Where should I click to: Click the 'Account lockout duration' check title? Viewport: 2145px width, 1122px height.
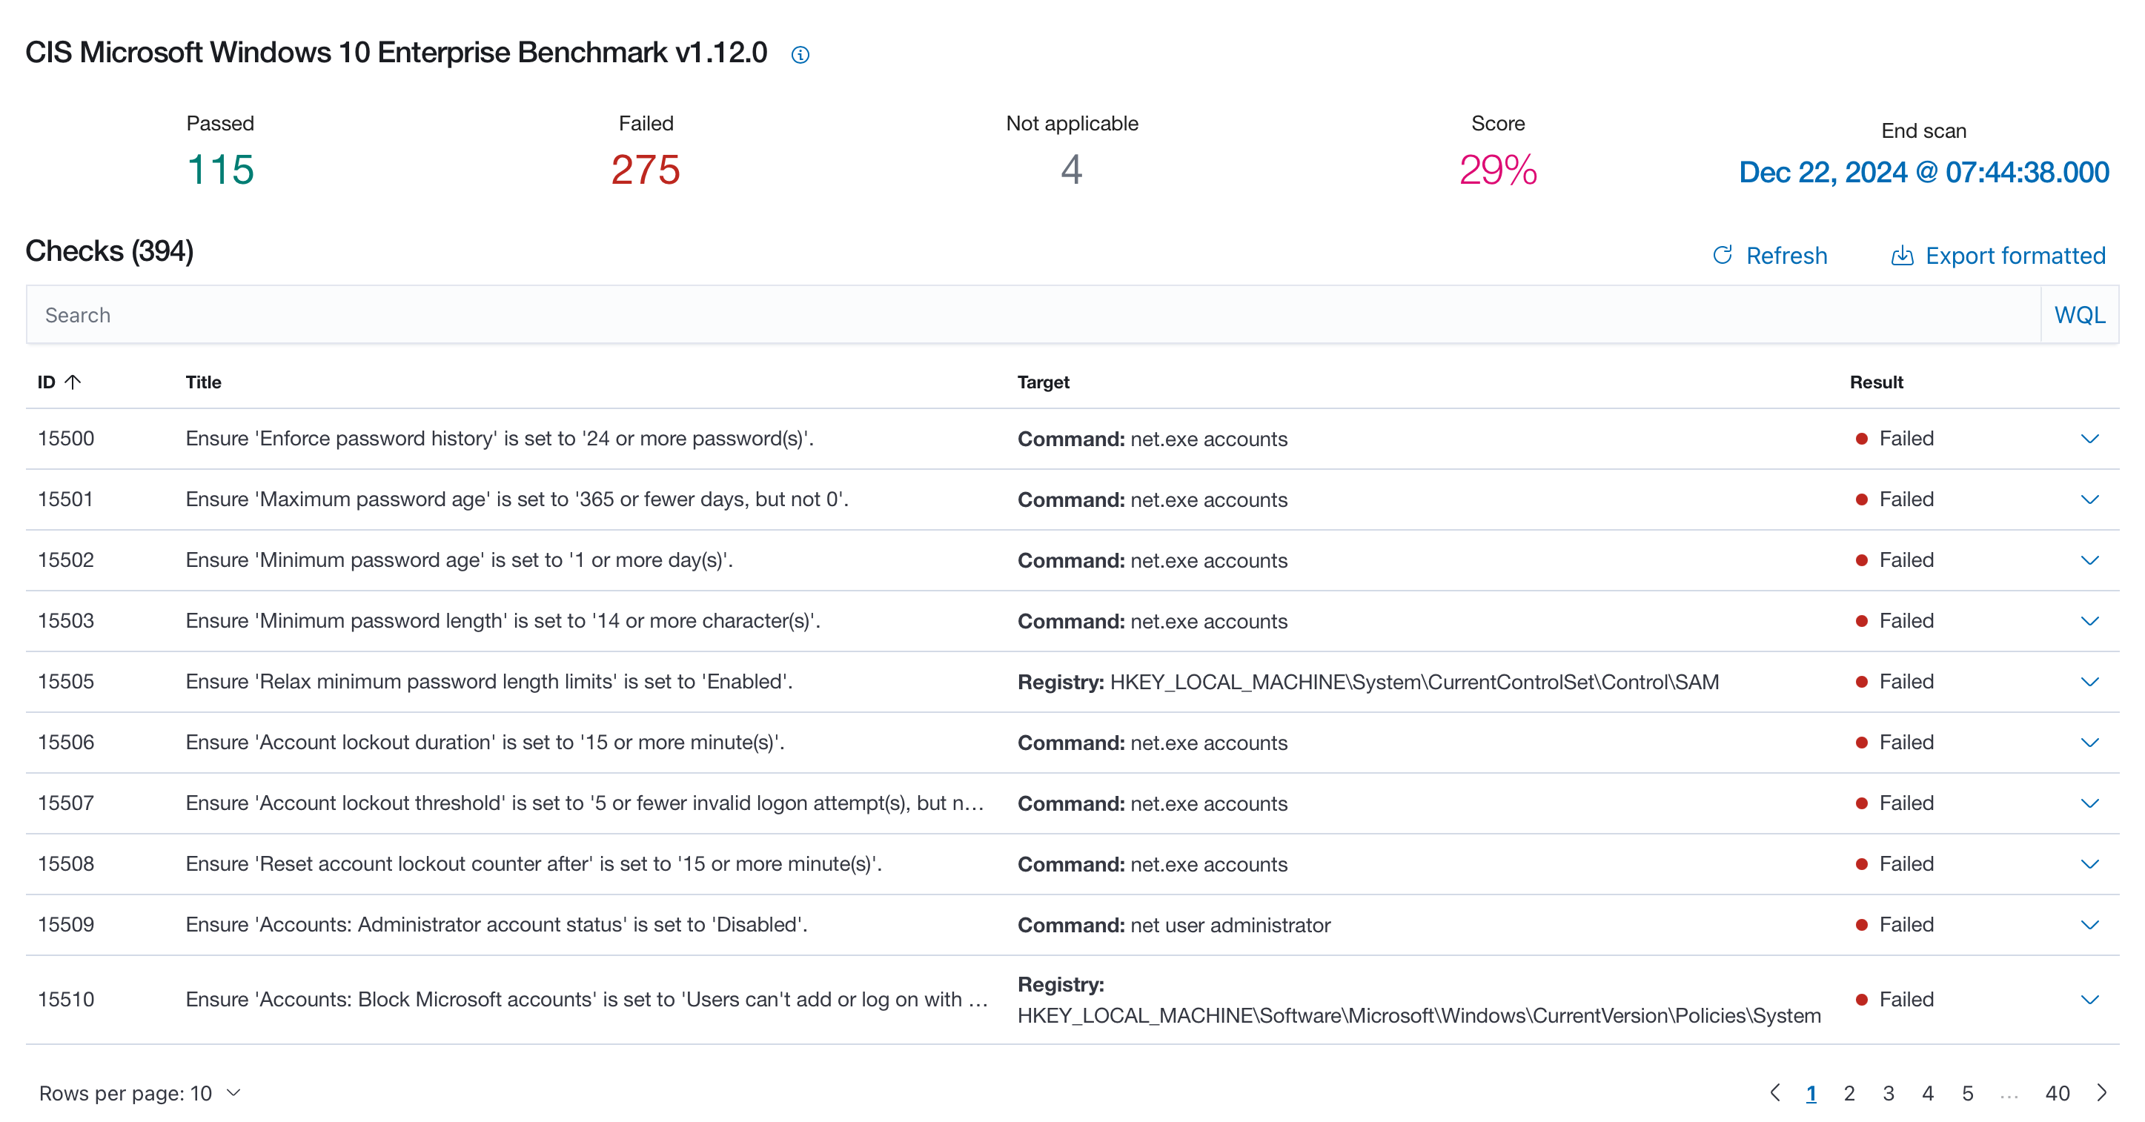tap(485, 743)
